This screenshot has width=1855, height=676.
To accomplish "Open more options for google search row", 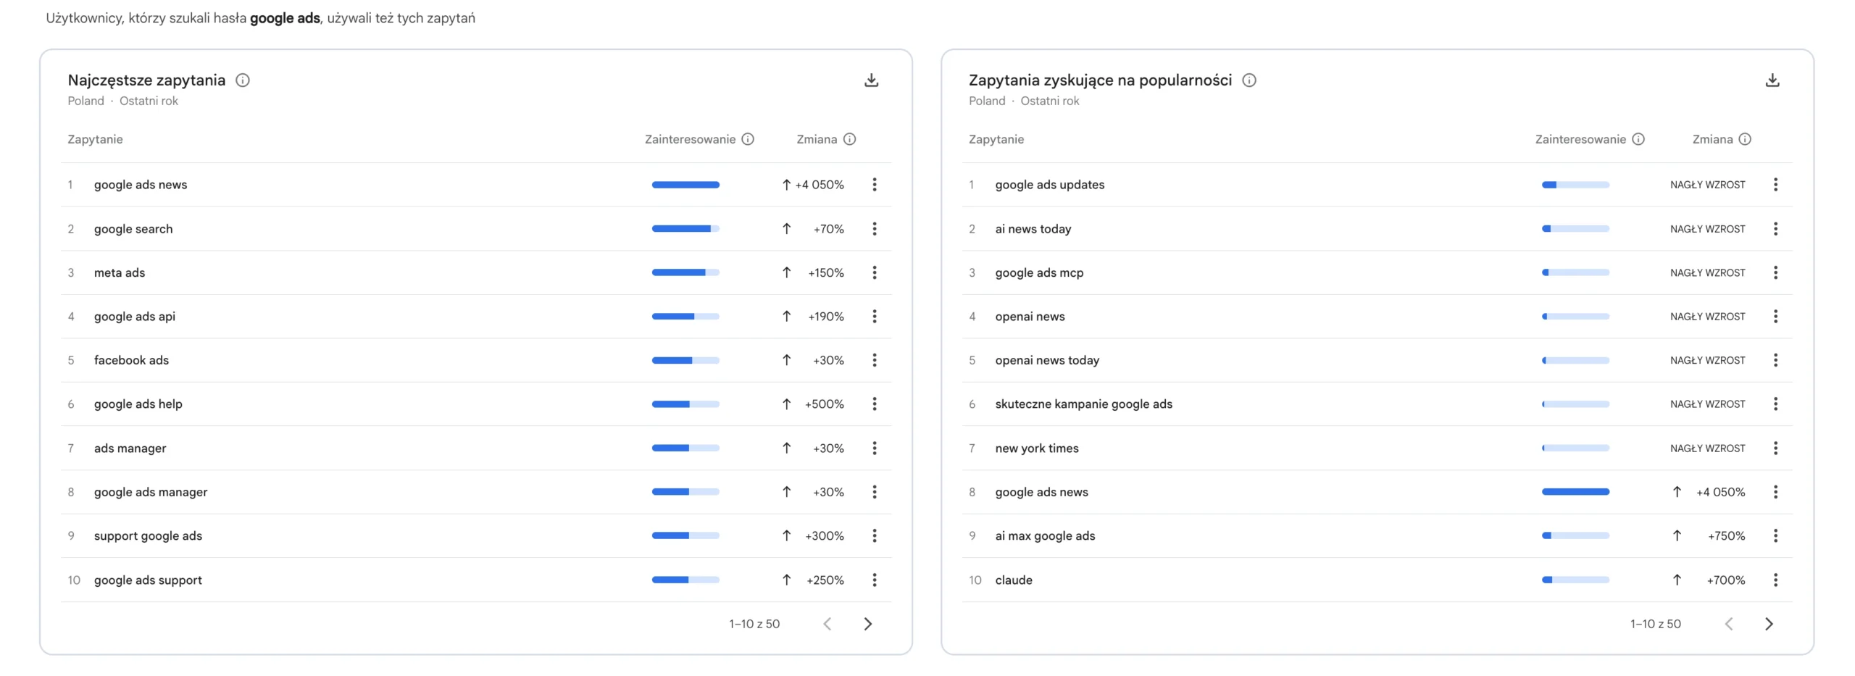I will coord(875,229).
